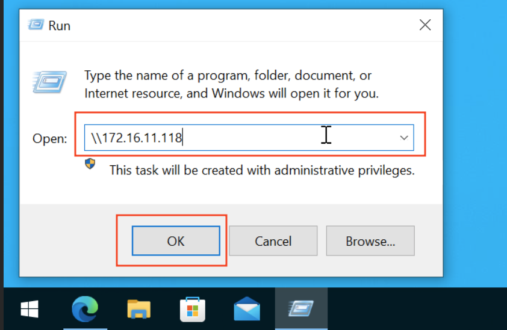Open the Windows Start menu

pos(30,310)
